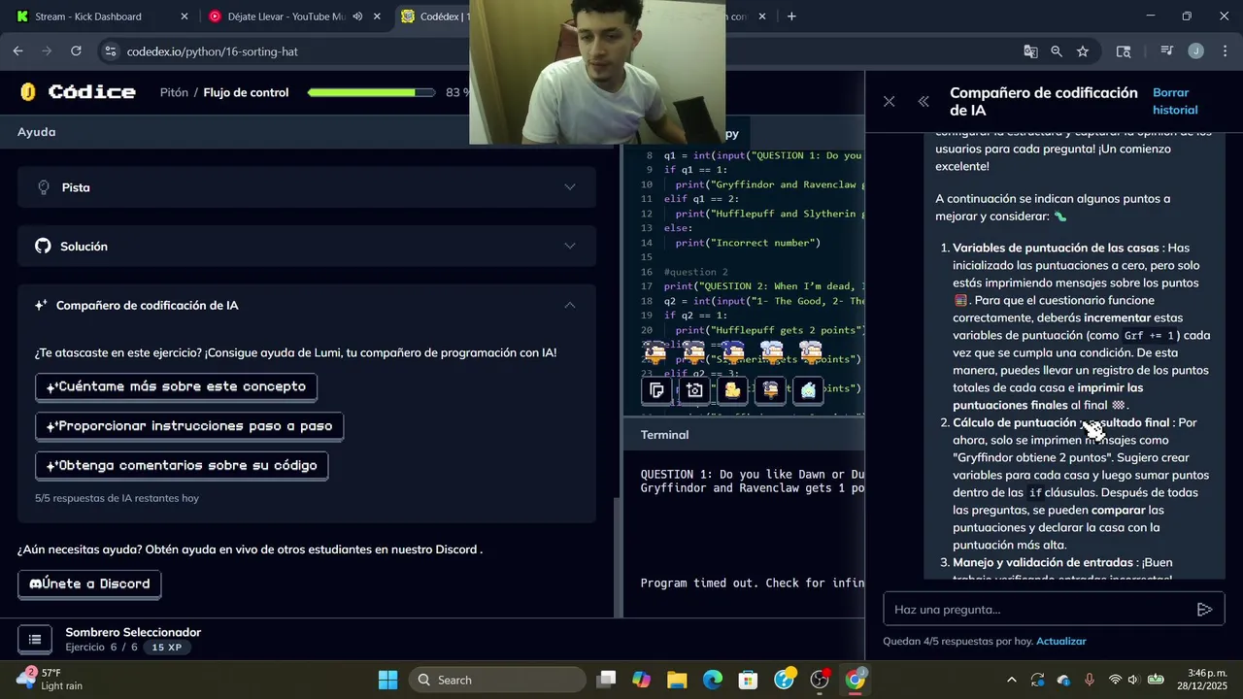Click the Pitón breadcrumb link
Viewport: 1243px width, 699px height.
point(174,92)
